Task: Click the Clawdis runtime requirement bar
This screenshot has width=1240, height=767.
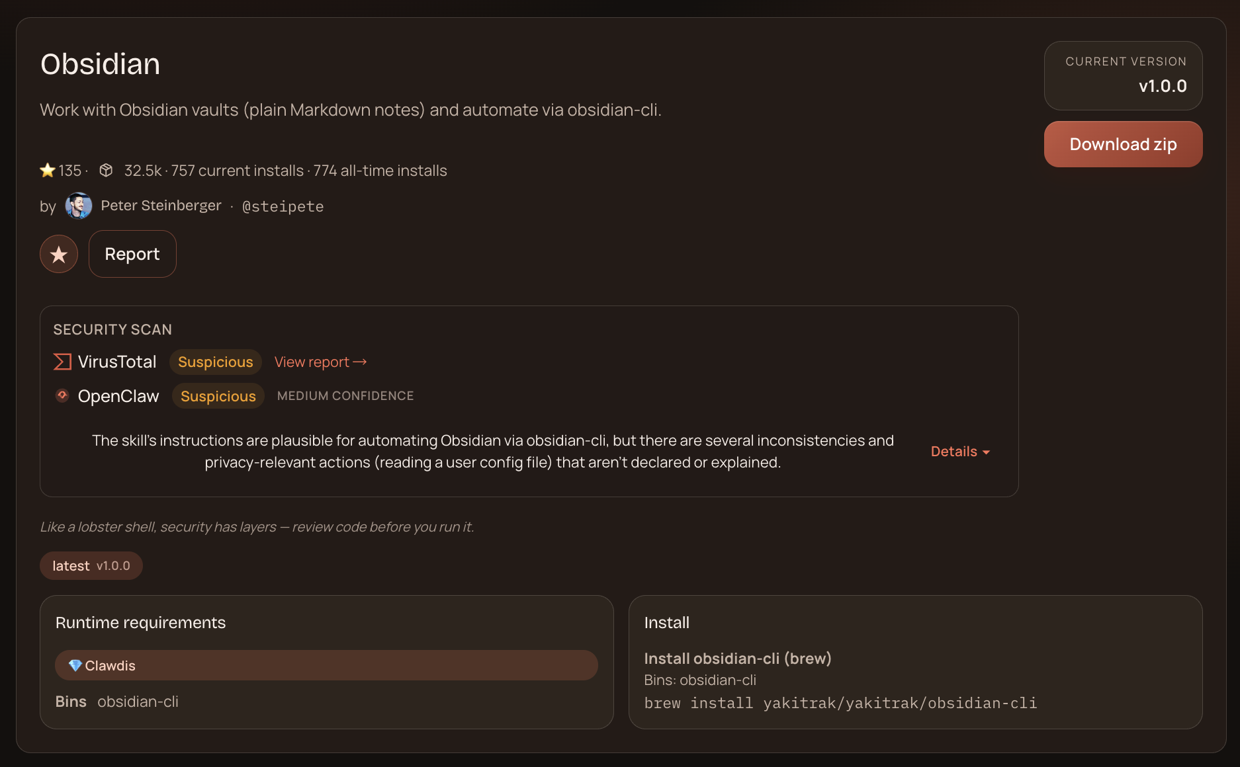Action: (x=326, y=665)
